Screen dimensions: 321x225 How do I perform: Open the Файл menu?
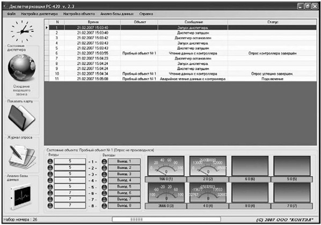[11, 14]
